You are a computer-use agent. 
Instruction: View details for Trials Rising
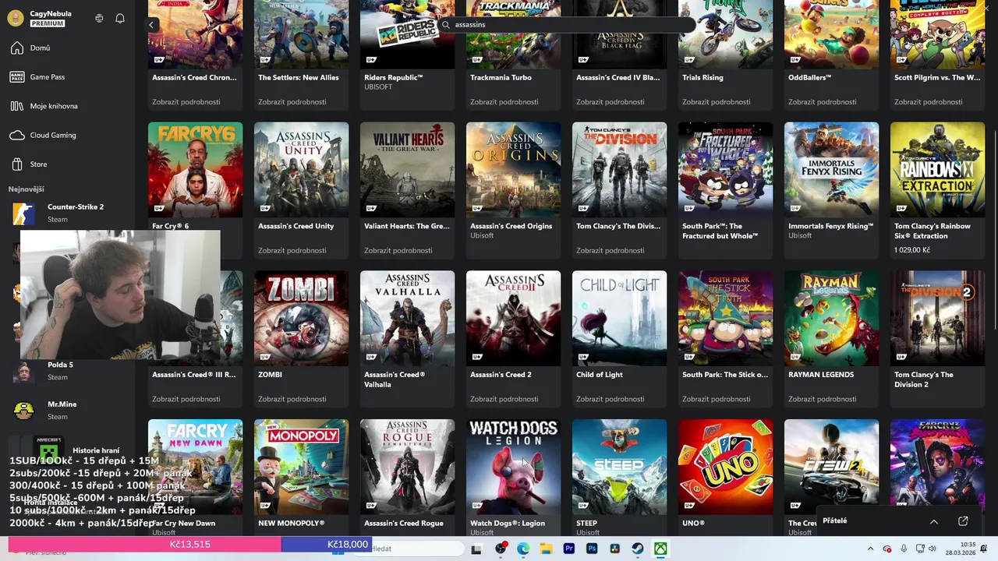point(717,102)
